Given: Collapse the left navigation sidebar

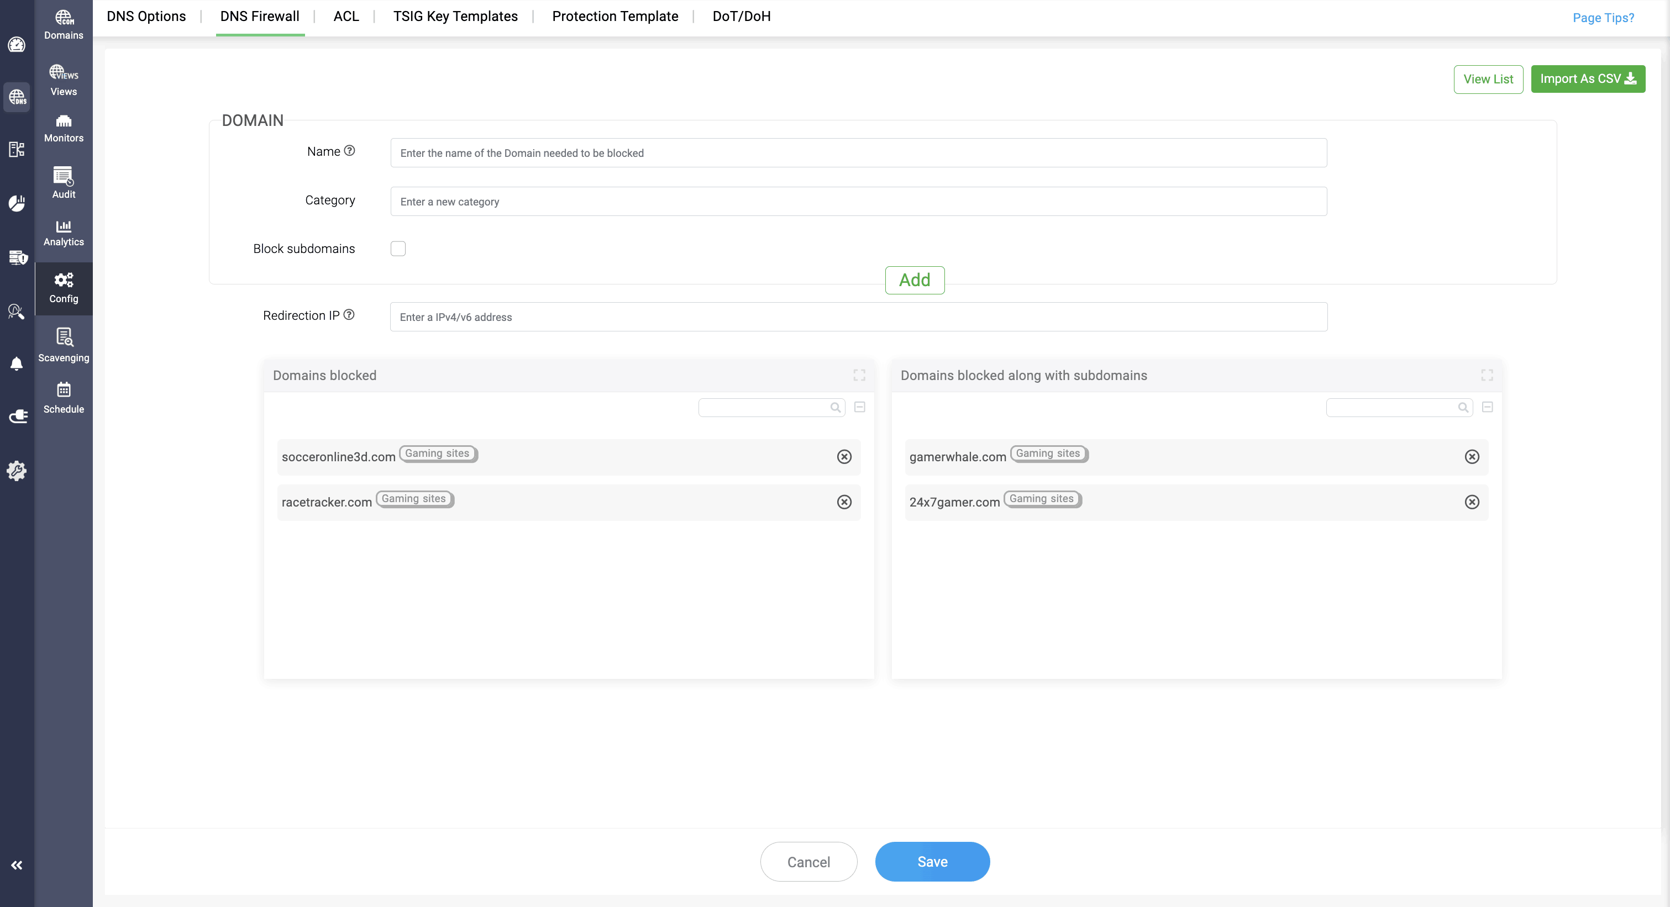Looking at the screenshot, I should [x=17, y=865].
